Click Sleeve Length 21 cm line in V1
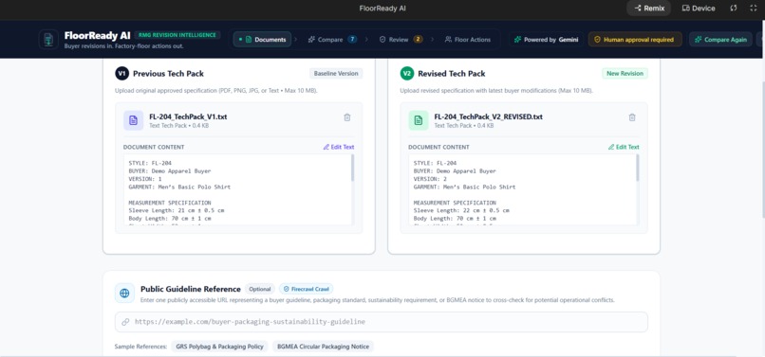The height and width of the screenshot is (357, 765). [177, 210]
